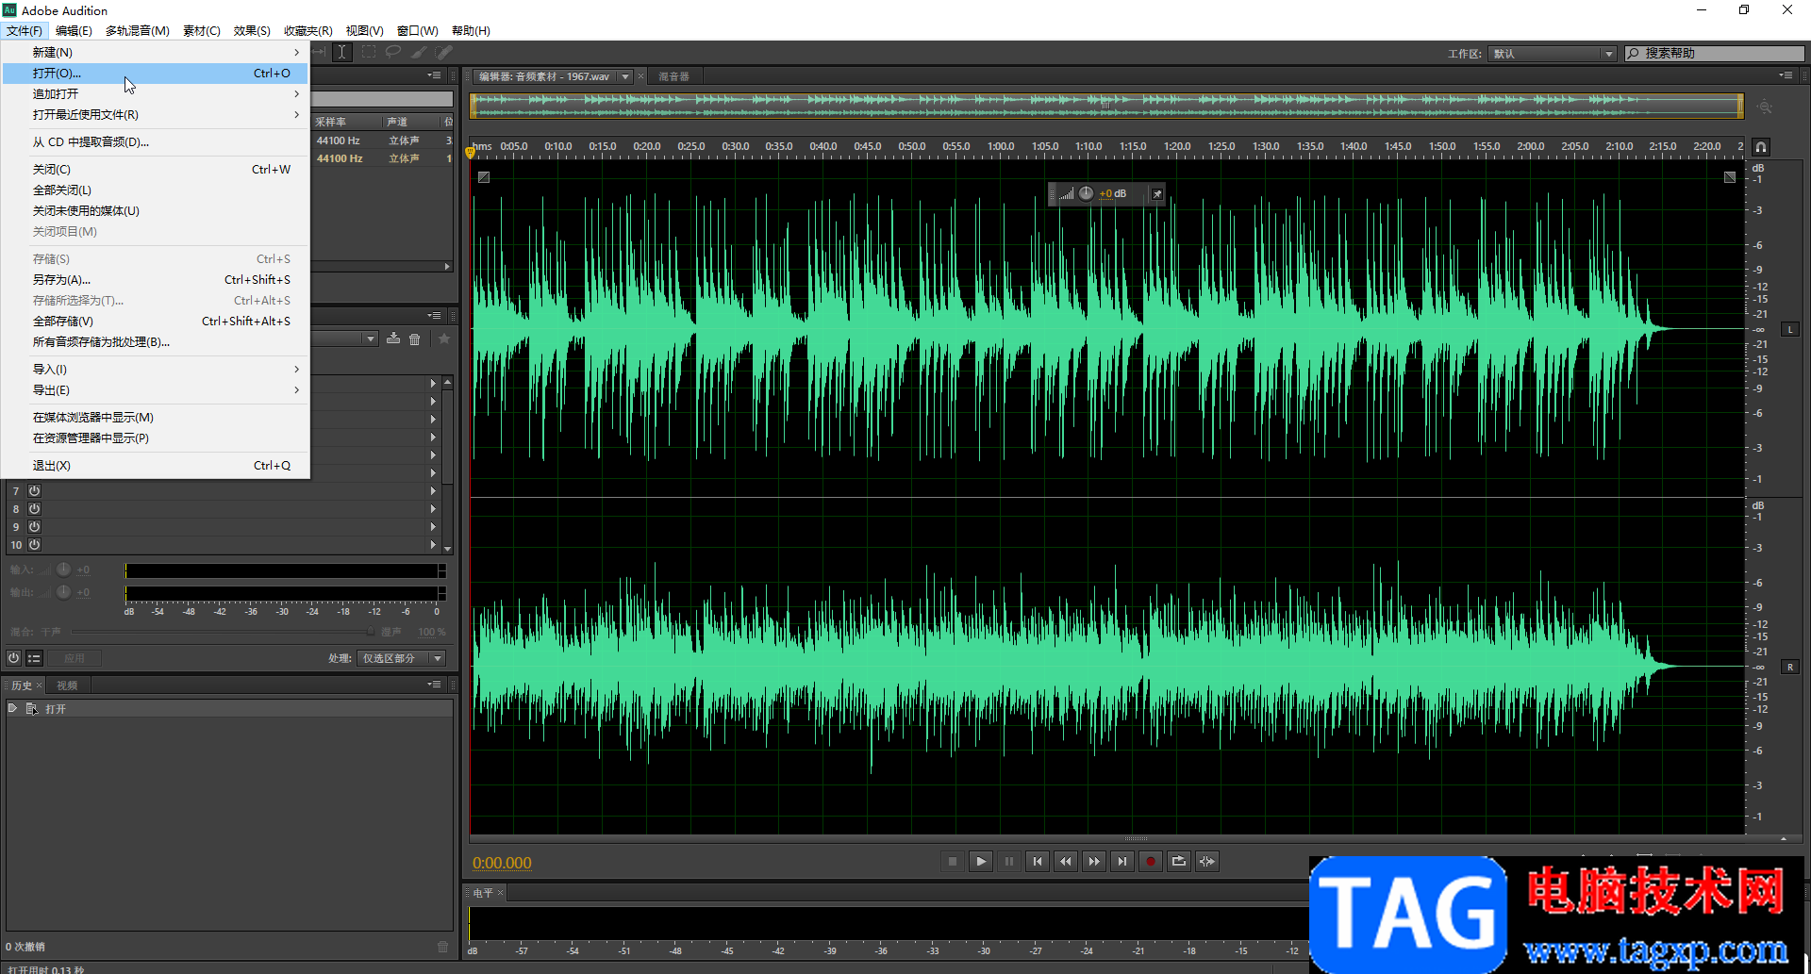Select the Spot Healing Brush tool
Image resolution: width=1811 pixels, height=974 pixels.
pos(443,53)
